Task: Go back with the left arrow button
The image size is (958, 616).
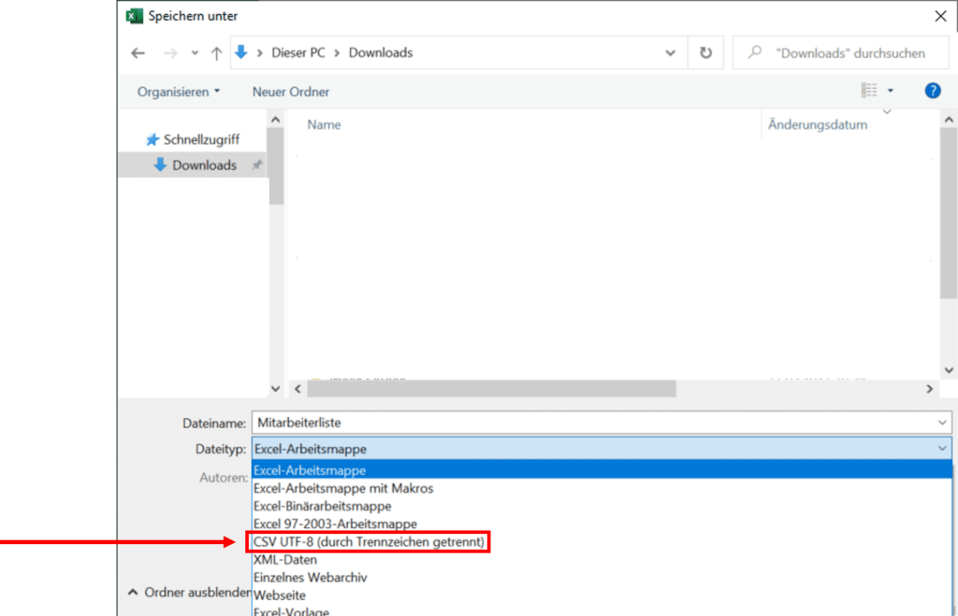Action: [138, 53]
